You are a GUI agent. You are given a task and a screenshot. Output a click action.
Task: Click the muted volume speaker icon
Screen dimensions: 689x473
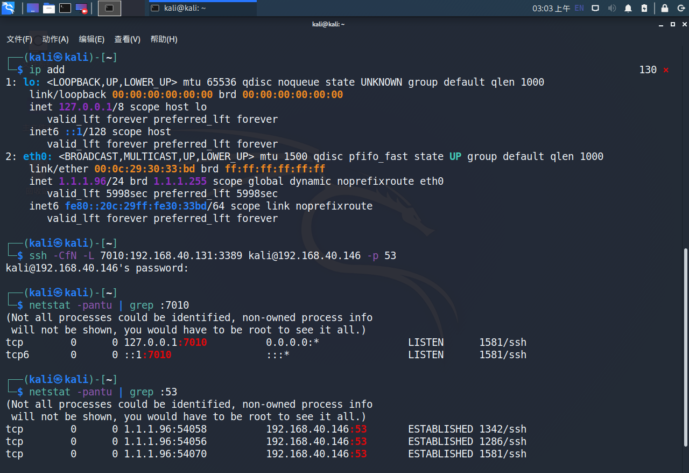point(611,8)
